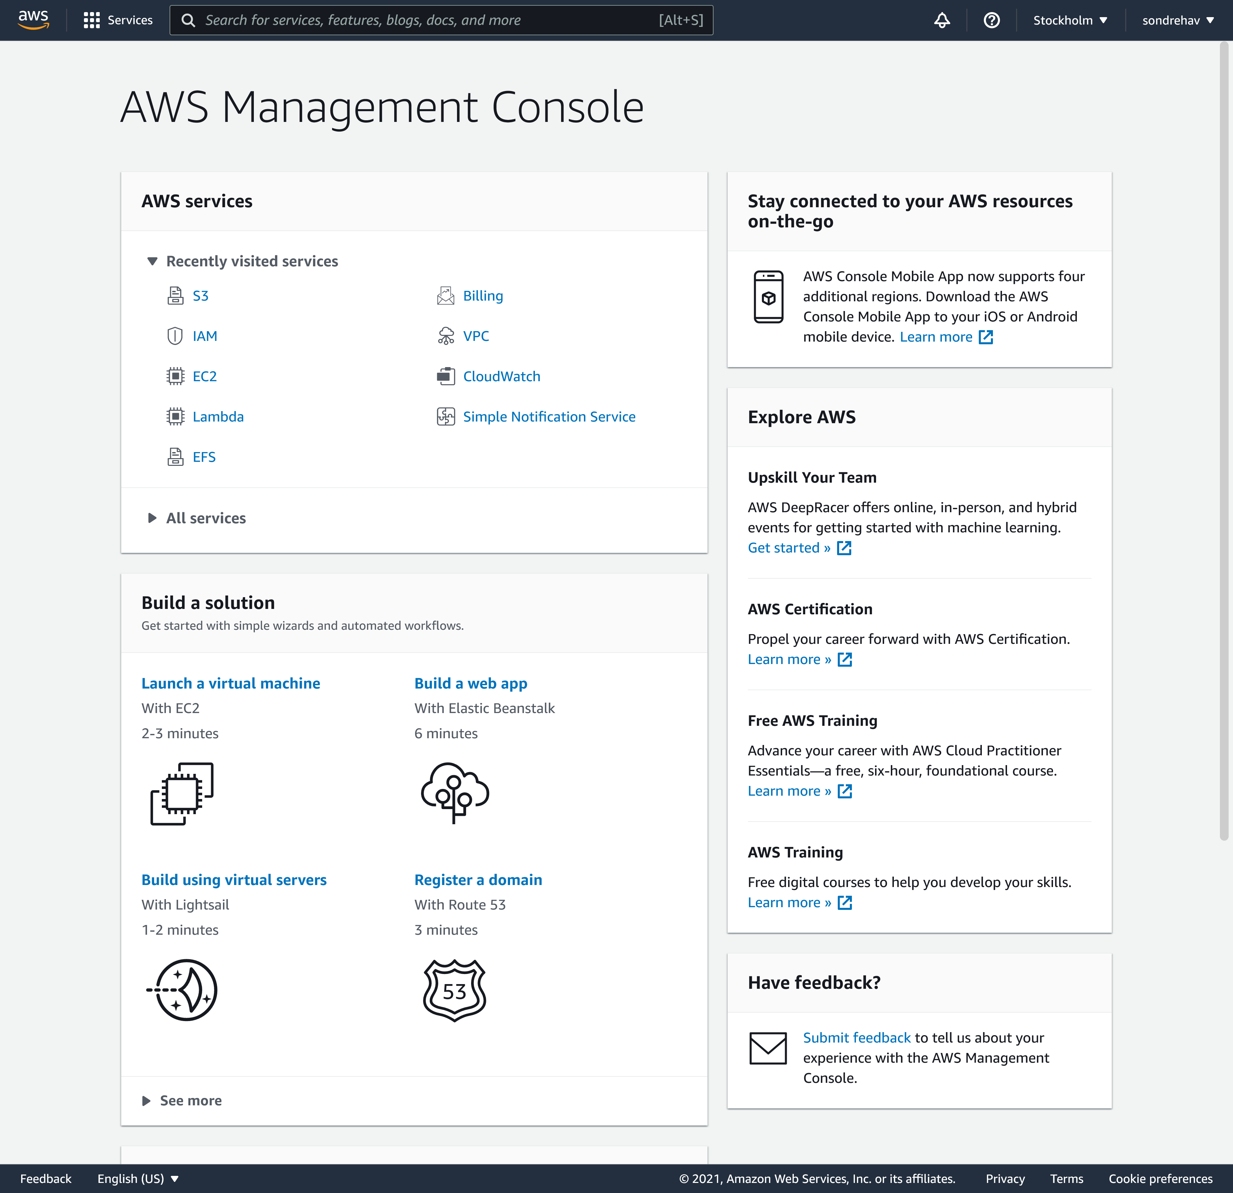The width and height of the screenshot is (1233, 1193).
Task: Click the help question mark icon
Action: click(992, 20)
